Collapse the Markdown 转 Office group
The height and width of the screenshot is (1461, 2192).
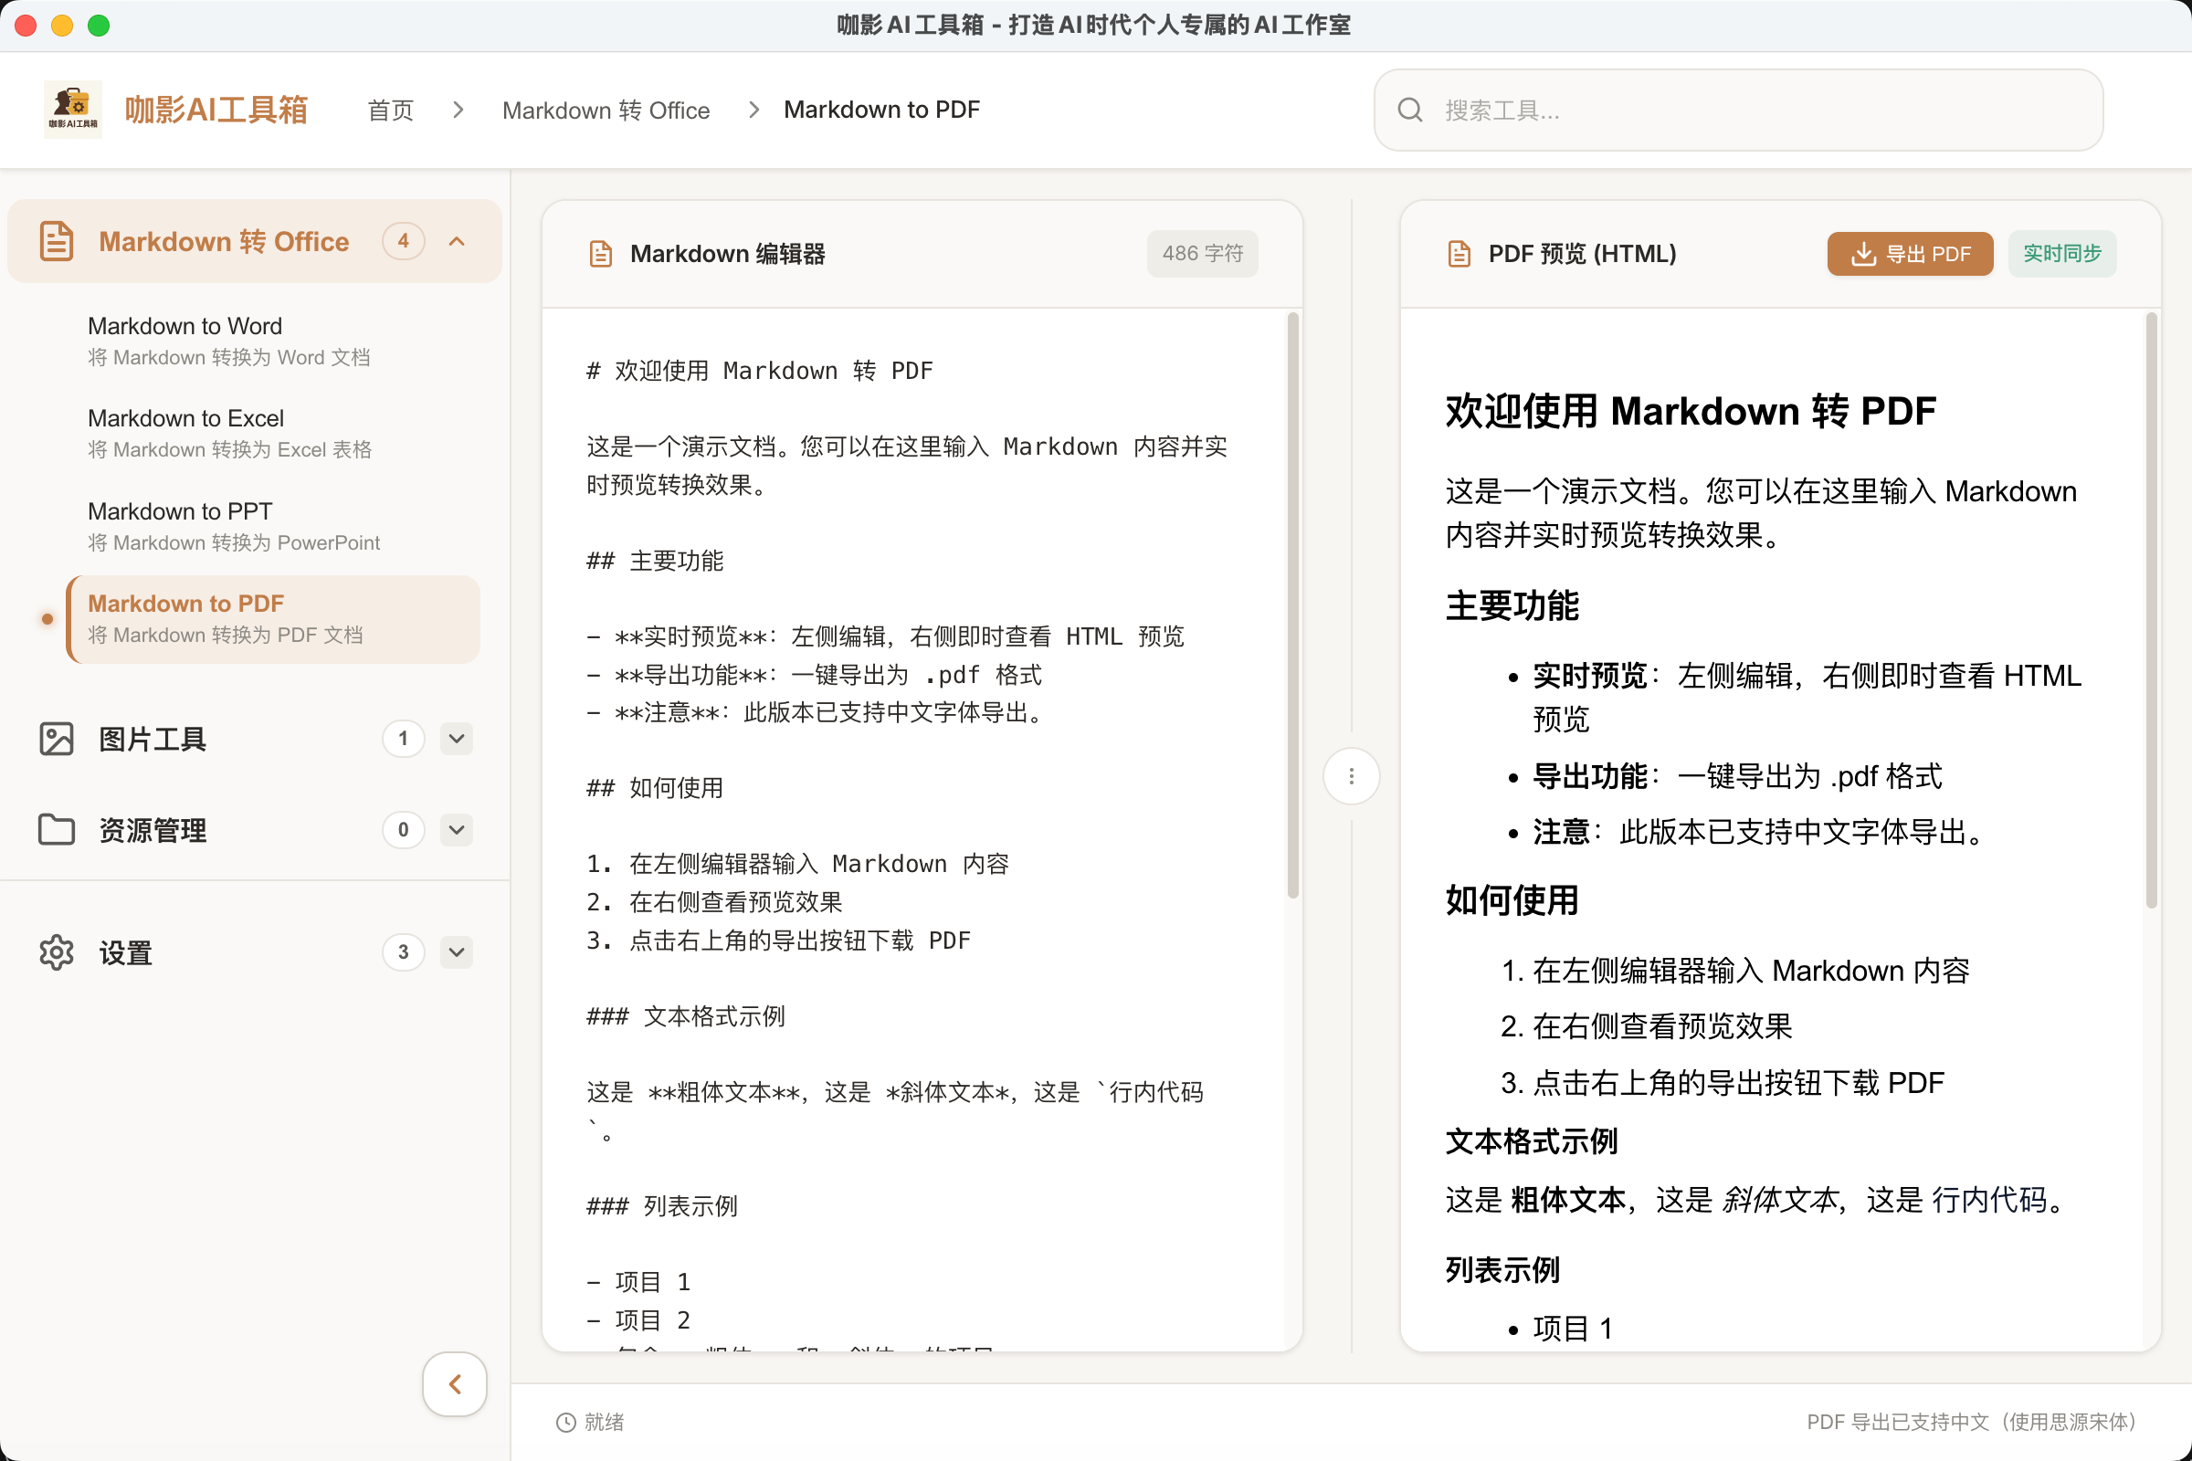click(x=456, y=240)
